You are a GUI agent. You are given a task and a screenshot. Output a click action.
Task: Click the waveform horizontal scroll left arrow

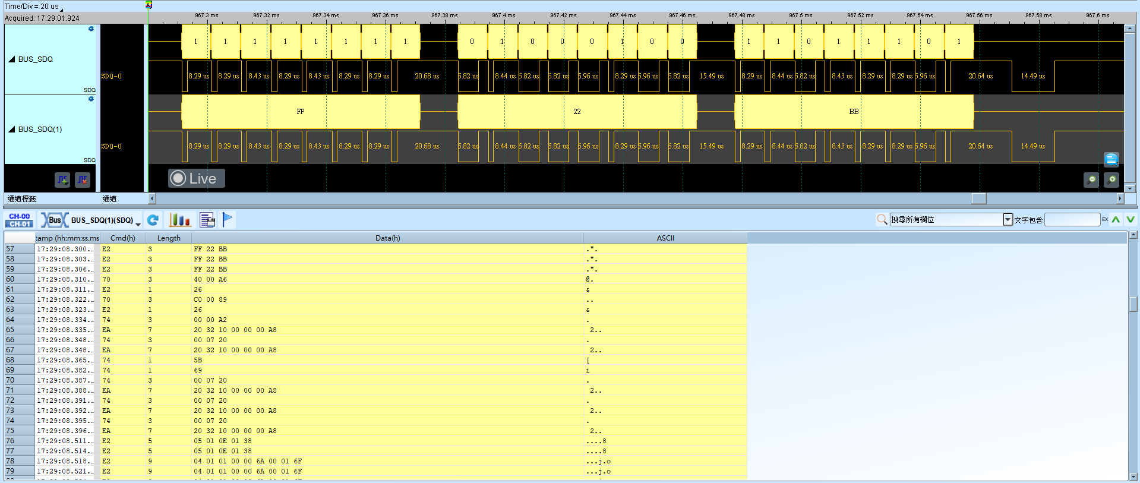coord(152,198)
